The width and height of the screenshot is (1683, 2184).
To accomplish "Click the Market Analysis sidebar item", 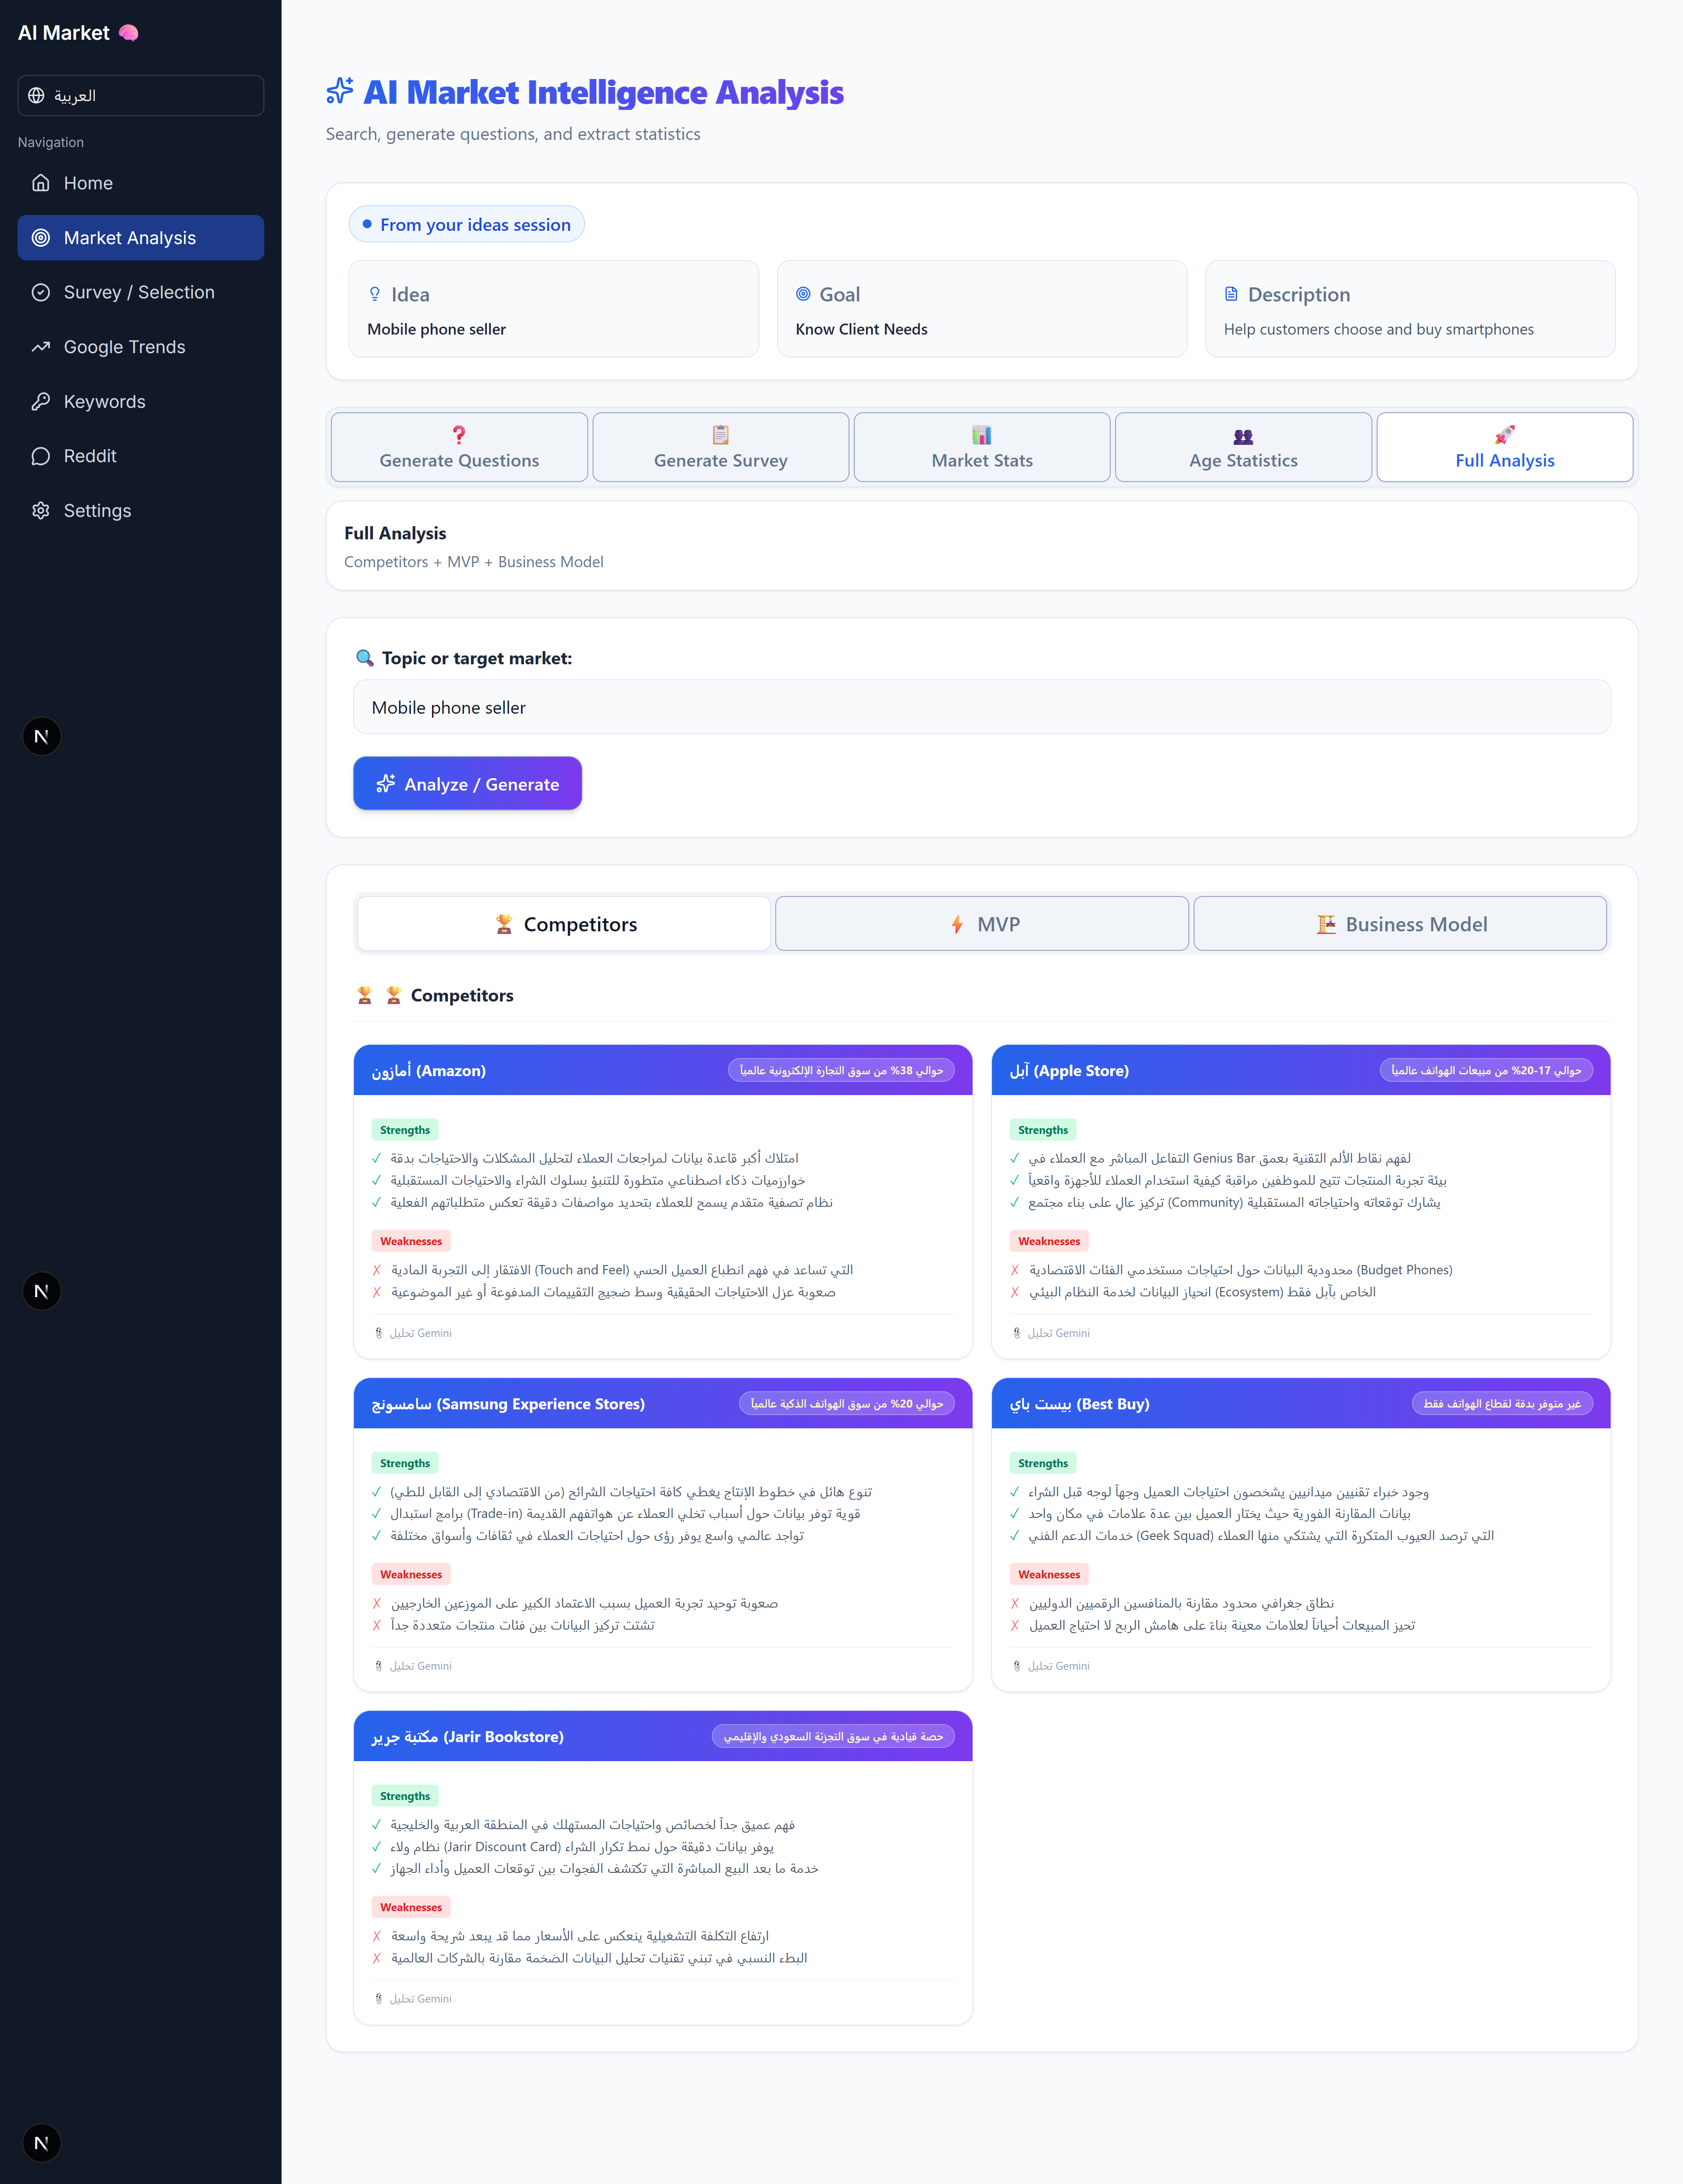I will 141,238.
